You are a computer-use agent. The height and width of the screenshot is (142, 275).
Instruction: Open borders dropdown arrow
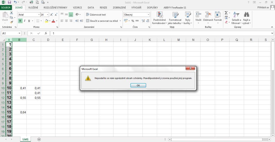point(41,21)
